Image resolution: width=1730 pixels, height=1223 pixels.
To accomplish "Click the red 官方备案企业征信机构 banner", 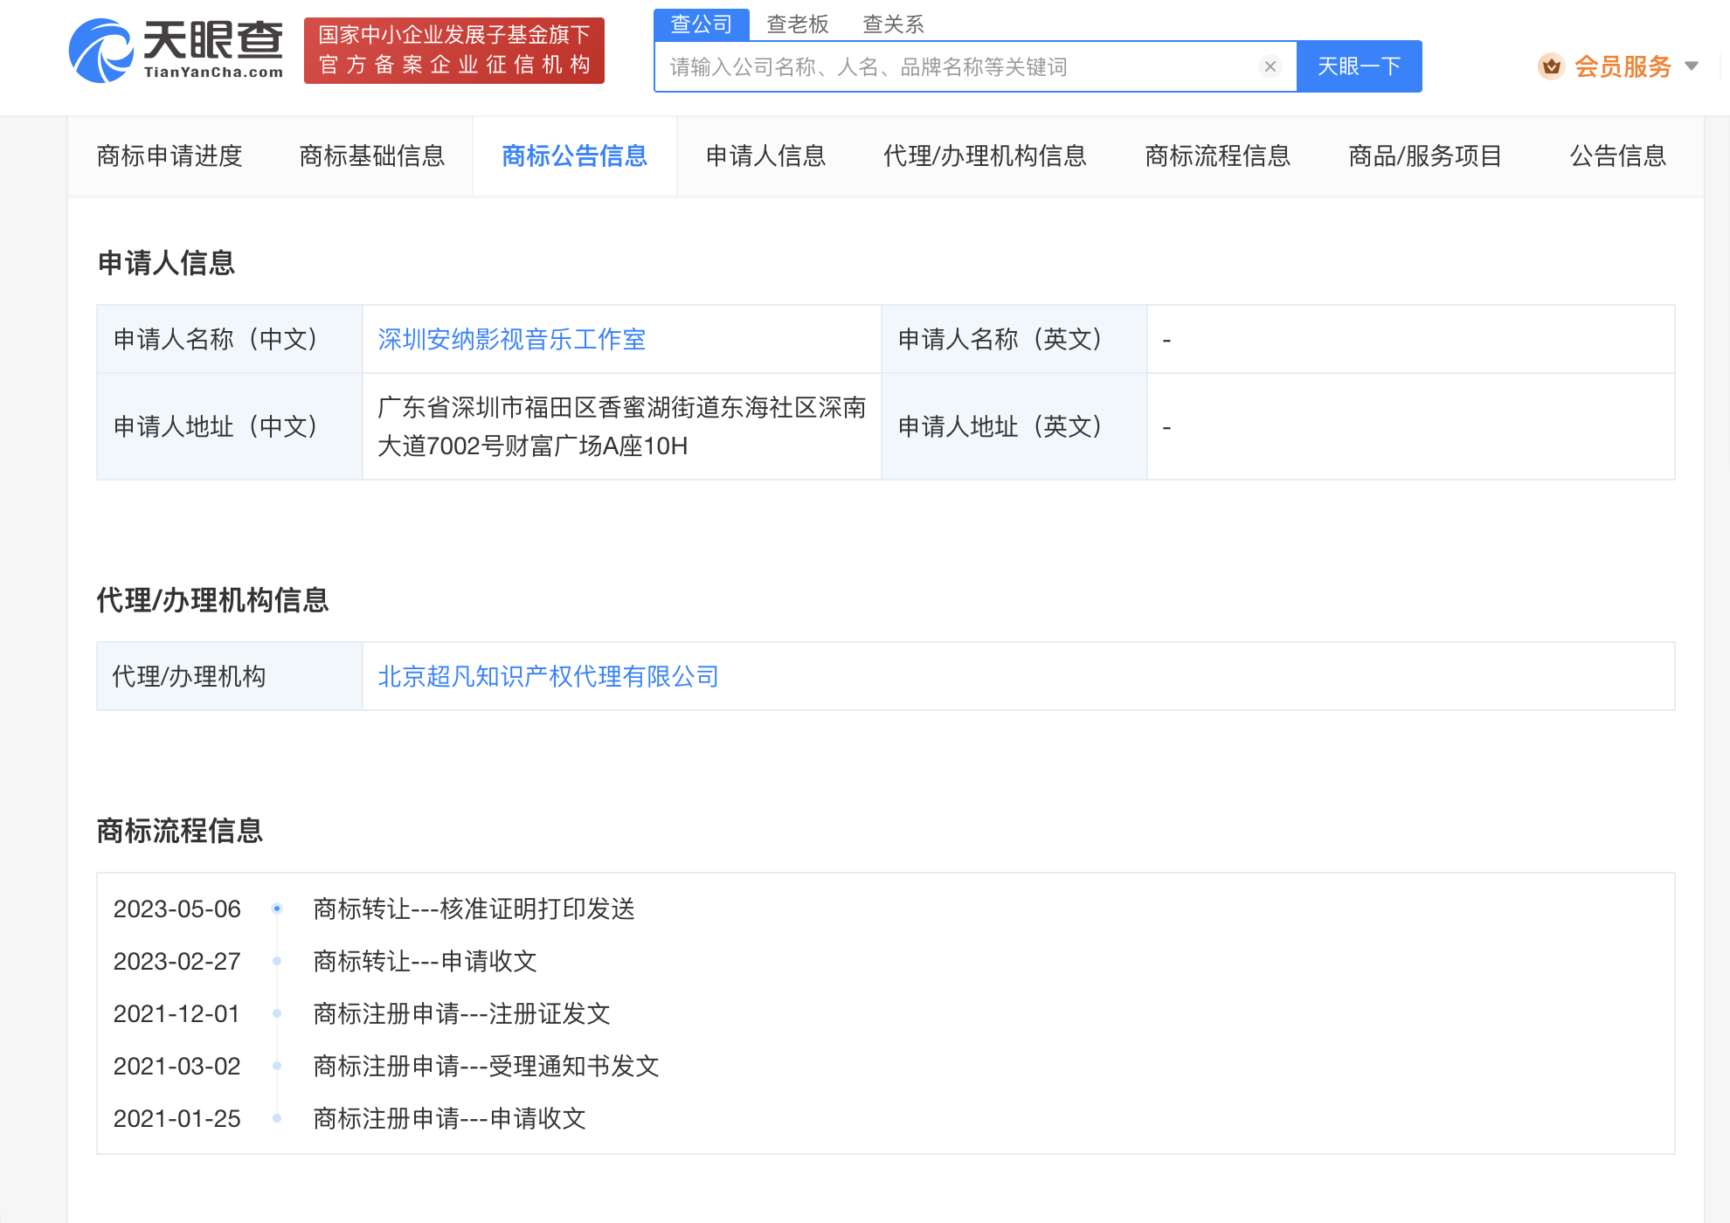I will coord(453,51).
